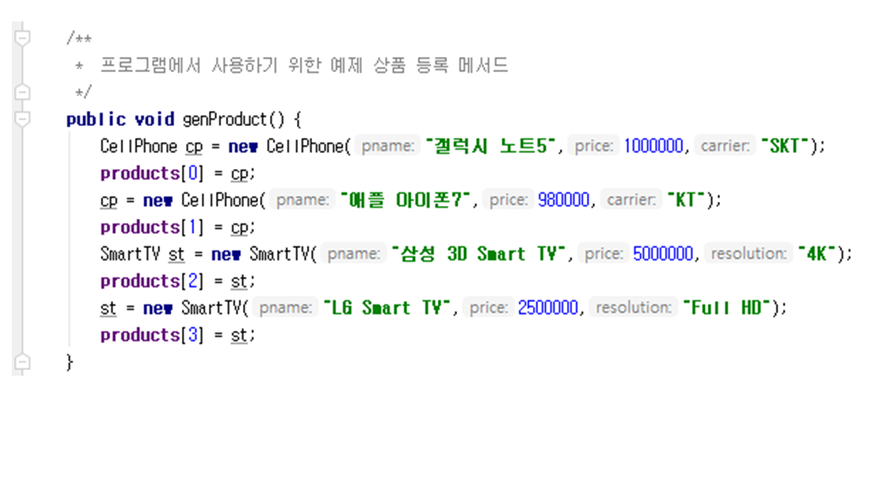Collapse the genProduct method with its gutter fold toggle
Screen dimensions: 888x499
(22, 119)
